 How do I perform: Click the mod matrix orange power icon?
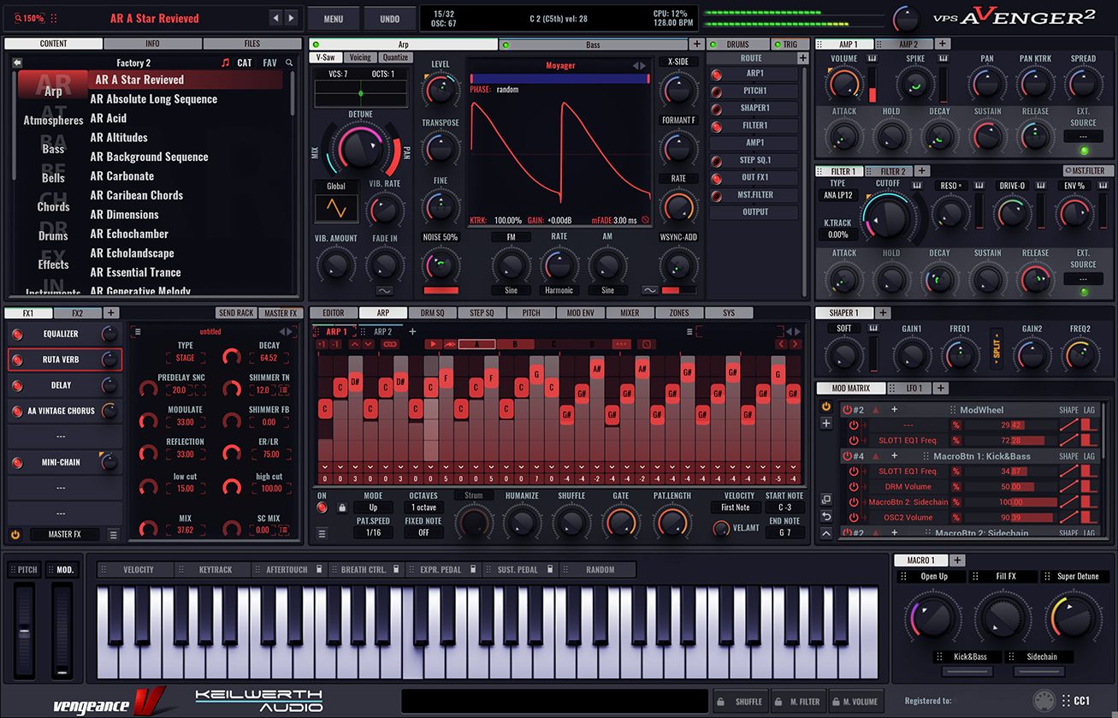pyautogui.click(x=826, y=406)
